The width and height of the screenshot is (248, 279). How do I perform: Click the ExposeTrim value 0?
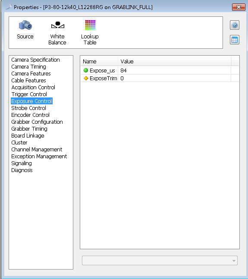pos(122,78)
